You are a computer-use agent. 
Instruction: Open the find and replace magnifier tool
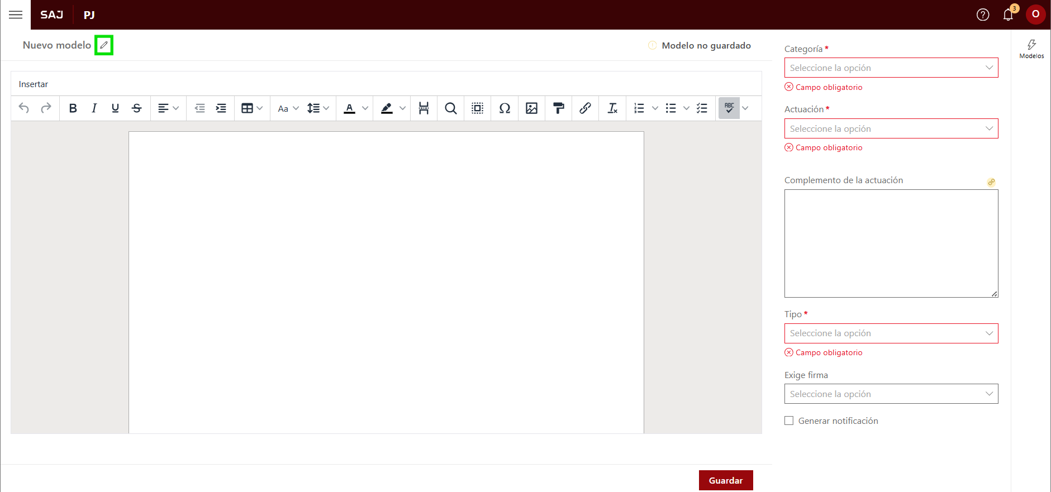tap(450, 108)
